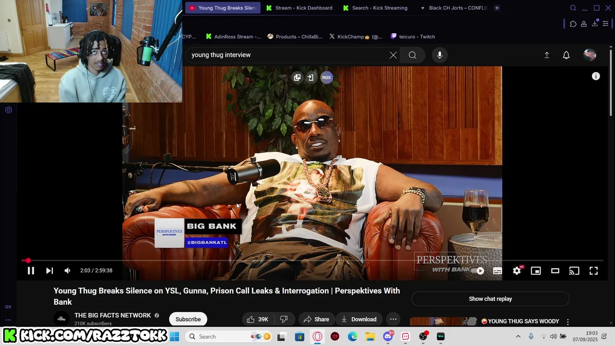Screen dimensions: 615x346
Task: Open browser profile icon in toolbar
Action: [x=584, y=24]
